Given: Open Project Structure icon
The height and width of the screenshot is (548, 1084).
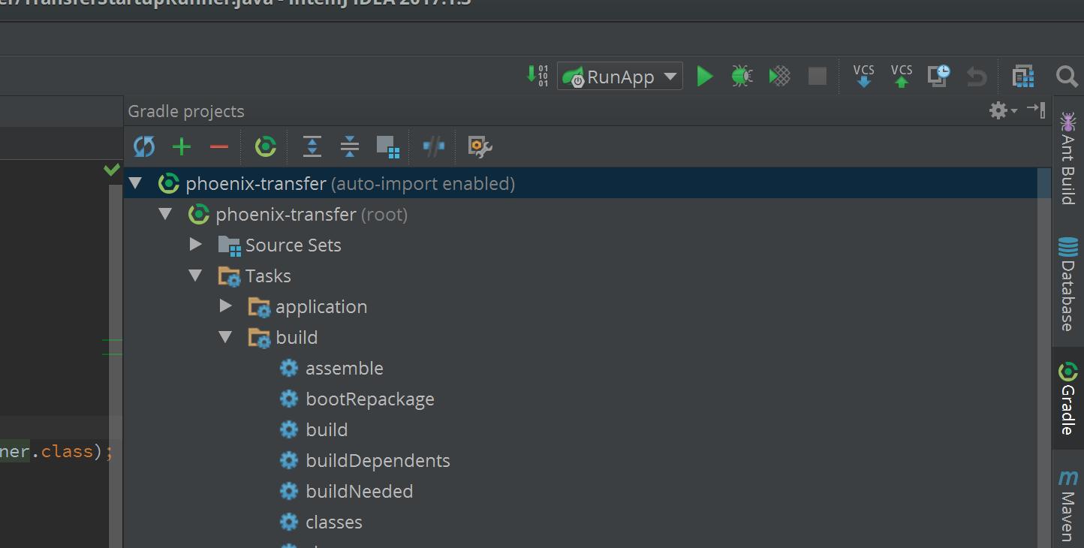Looking at the screenshot, I should (1023, 76).
